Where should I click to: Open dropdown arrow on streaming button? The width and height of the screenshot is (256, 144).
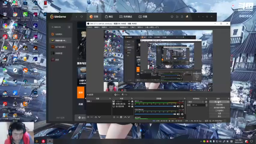click(228, 102)
